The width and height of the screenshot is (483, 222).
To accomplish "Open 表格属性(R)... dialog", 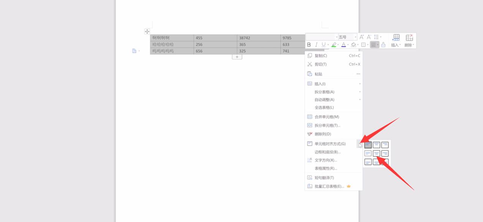I will [x=325, y=168].
